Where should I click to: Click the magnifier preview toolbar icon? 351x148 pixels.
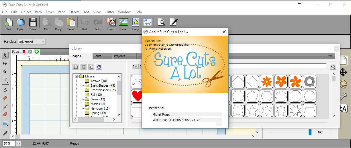pos(162,22)
